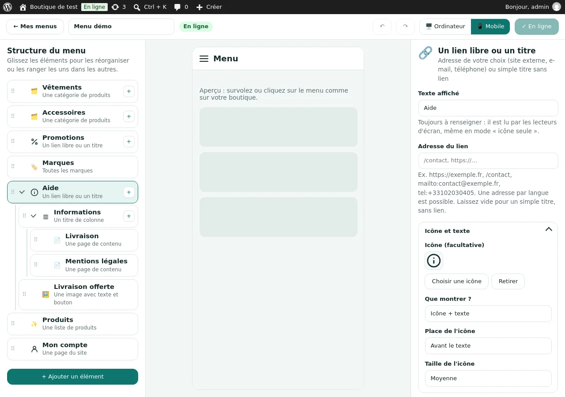Viewport: 565px width, 397px height.
Task: Collapse the Icône et texte section
Action: [549, 229]
